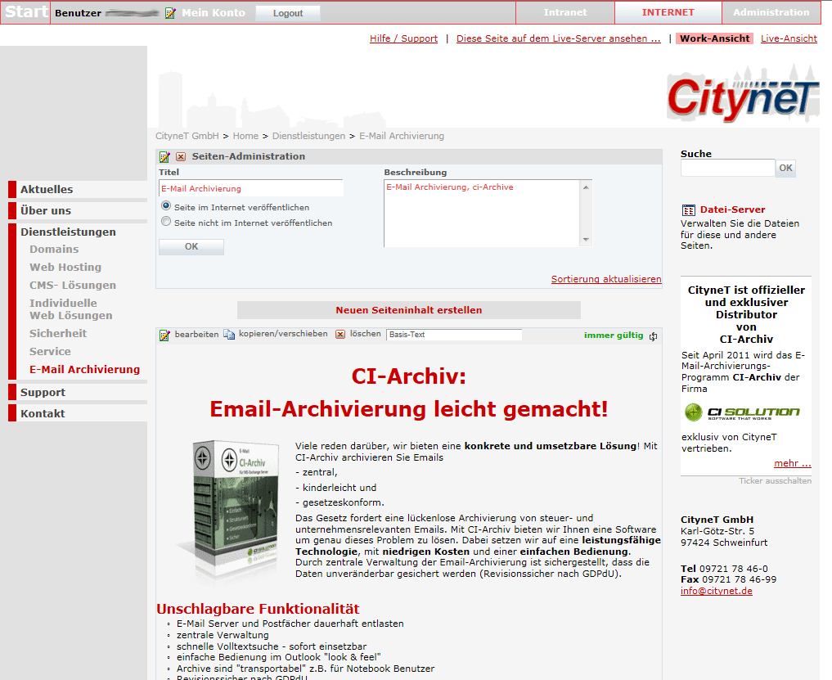Screen dimensions: 832x680
Task: Click the Datei-Server calendar icon
Action: [688, 210]
